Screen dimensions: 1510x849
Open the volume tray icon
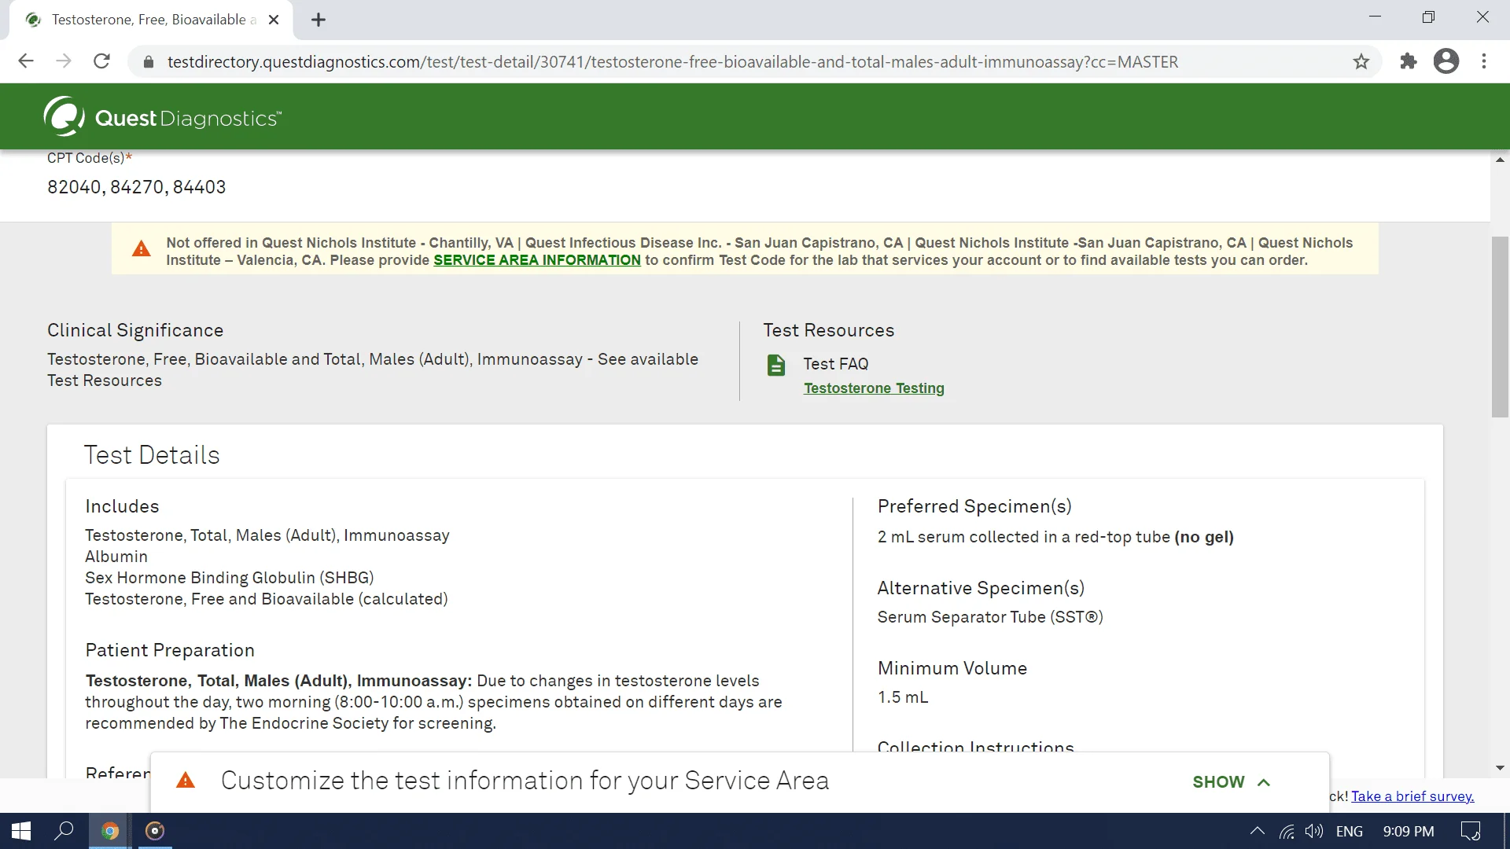click(x=1313, y=831)
